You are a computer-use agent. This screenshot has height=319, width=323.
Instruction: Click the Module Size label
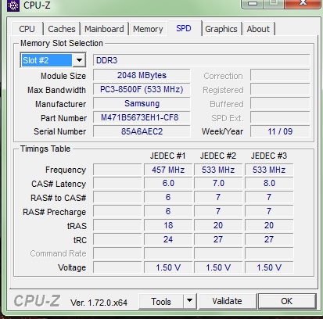[x=63, y=76]
